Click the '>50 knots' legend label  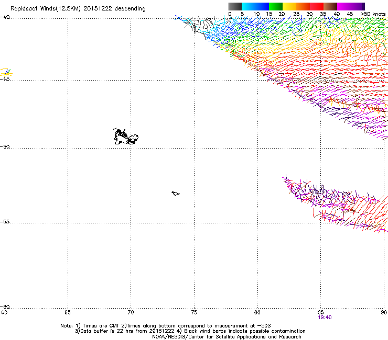point(373,14)
